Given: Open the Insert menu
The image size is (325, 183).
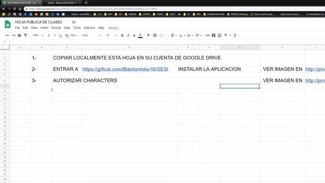Looking at the screenshot, I should (x=44, y=28).
